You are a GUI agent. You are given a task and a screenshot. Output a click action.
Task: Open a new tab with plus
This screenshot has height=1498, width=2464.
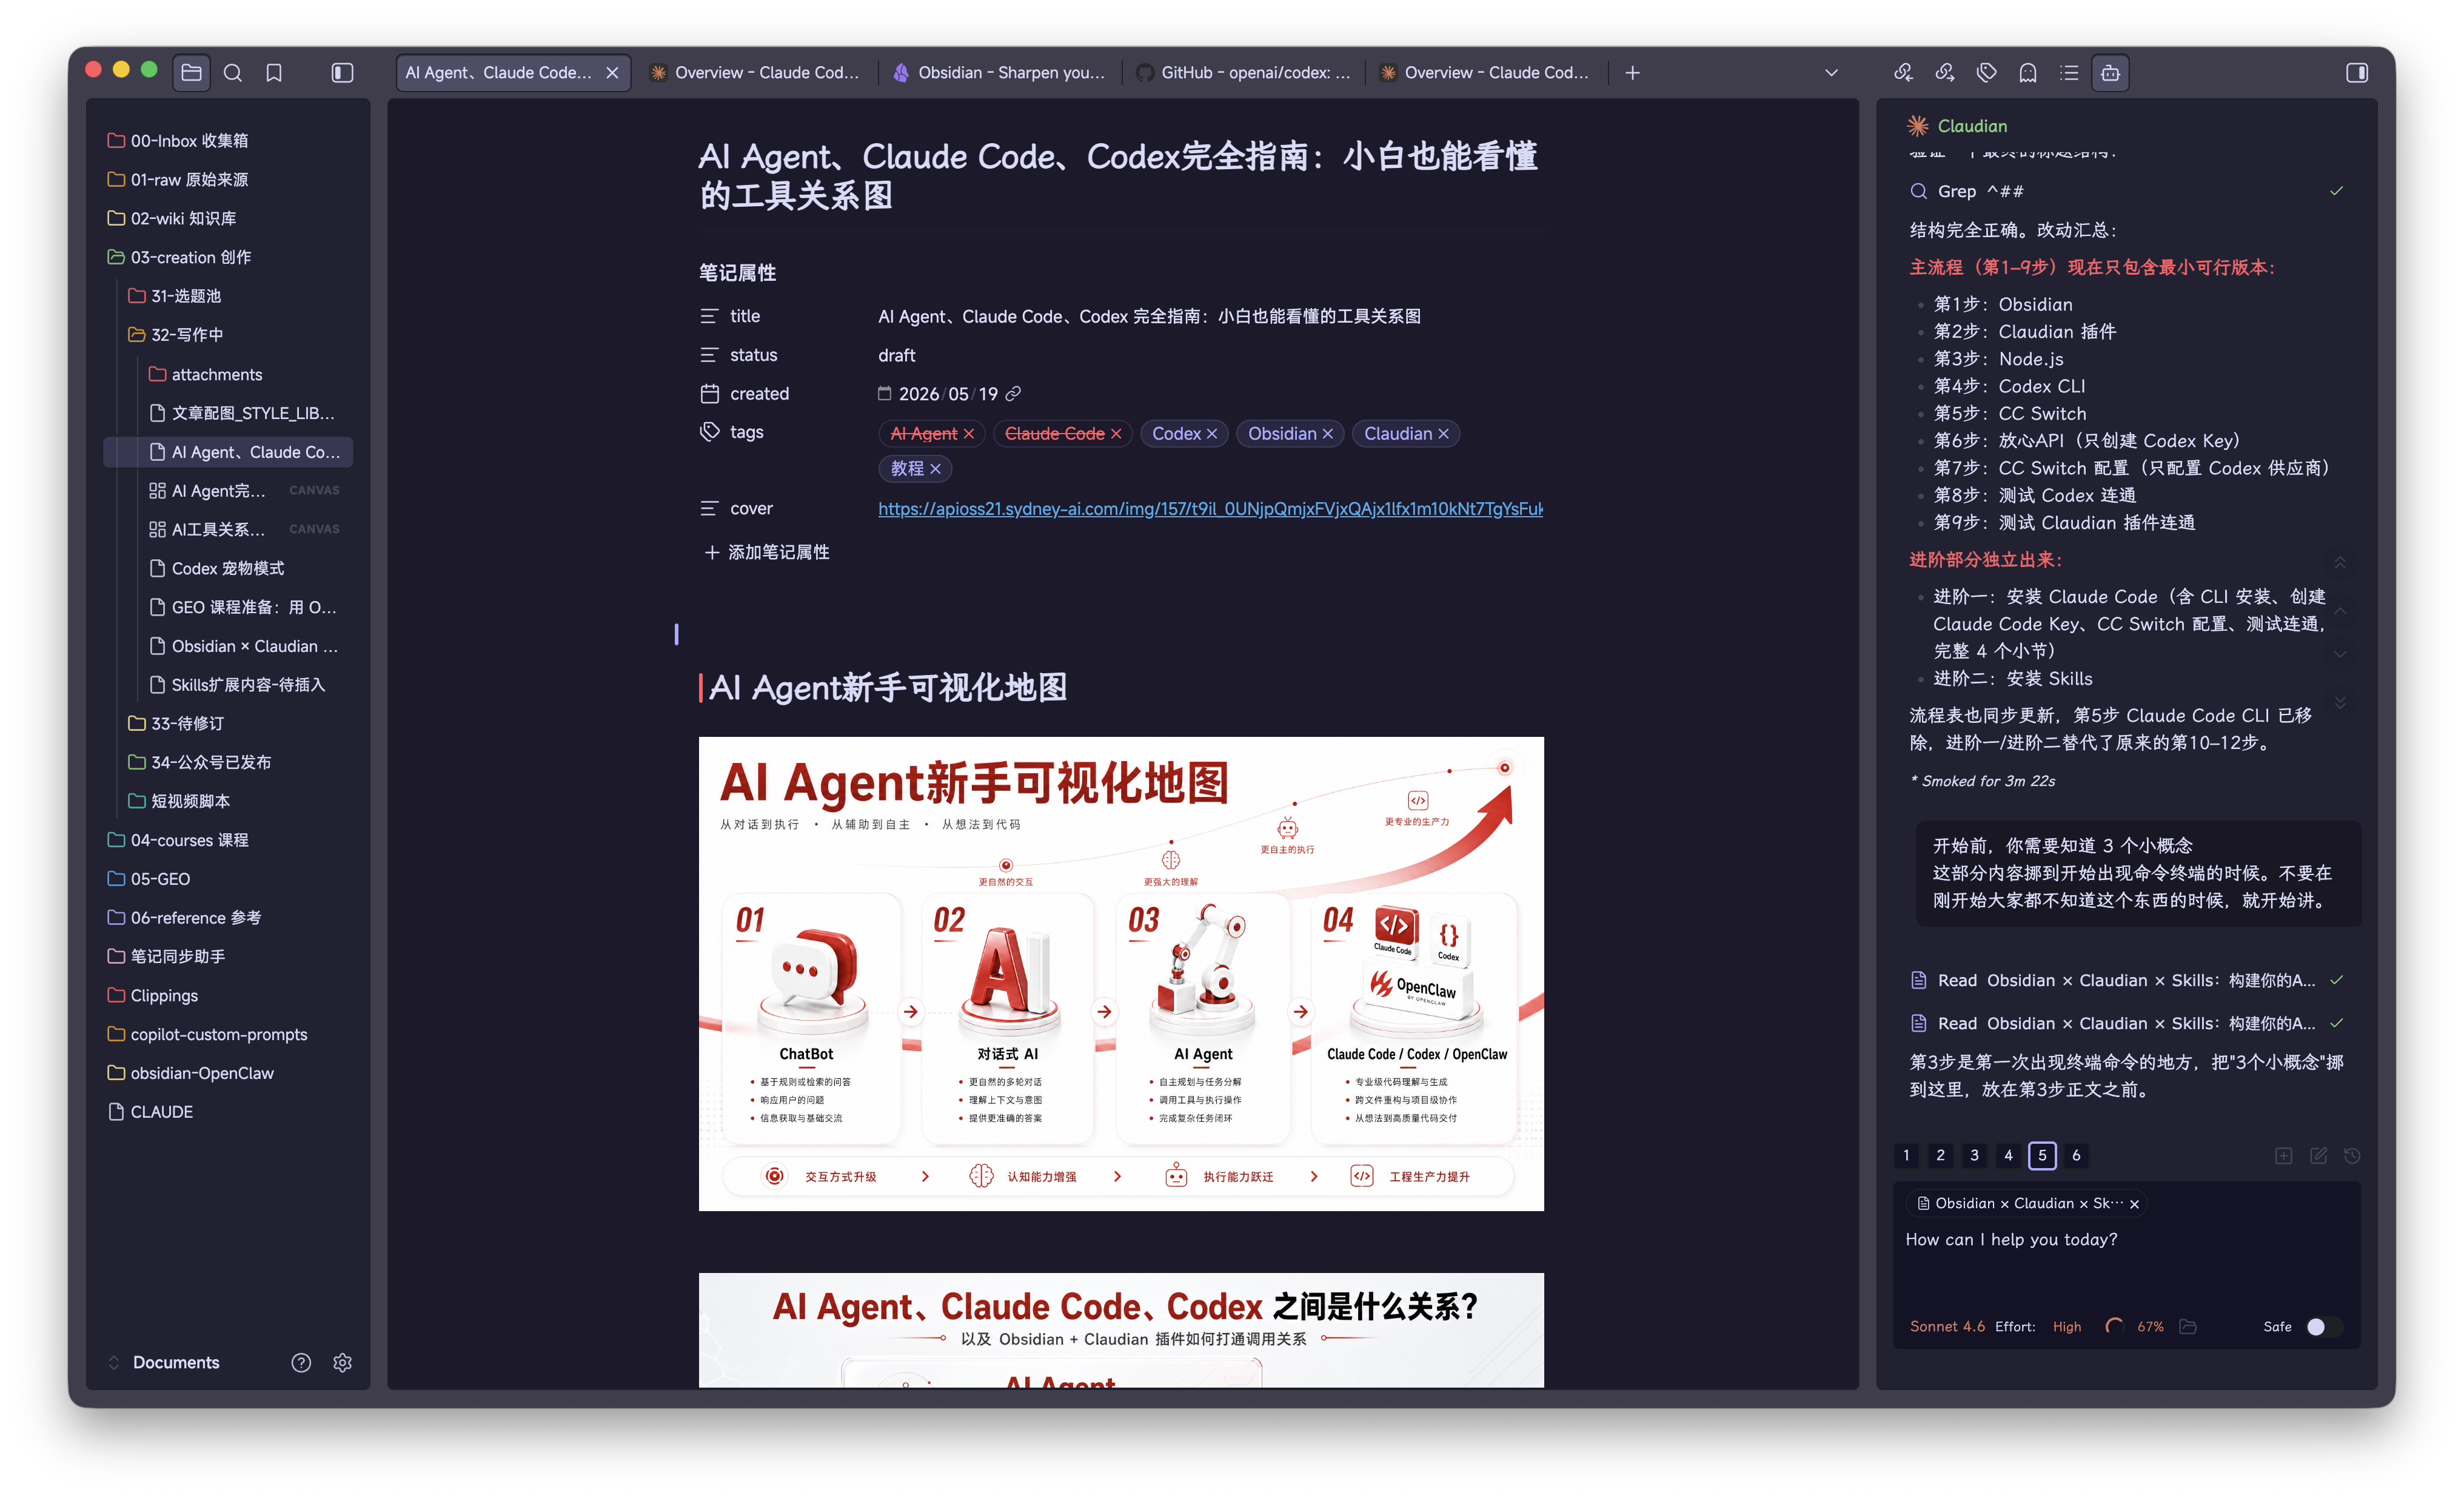point(1632,72)
